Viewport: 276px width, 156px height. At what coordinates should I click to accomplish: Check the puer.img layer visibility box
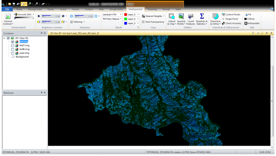click(x=13, y=53)
